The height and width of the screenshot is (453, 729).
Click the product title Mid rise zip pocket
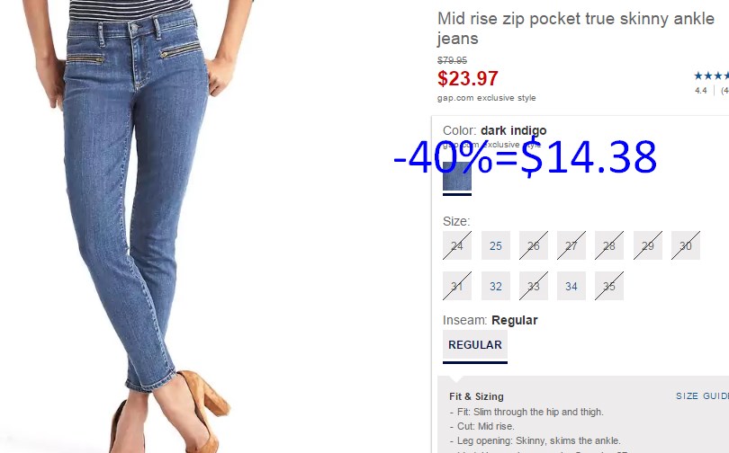[x=576, y=29]
